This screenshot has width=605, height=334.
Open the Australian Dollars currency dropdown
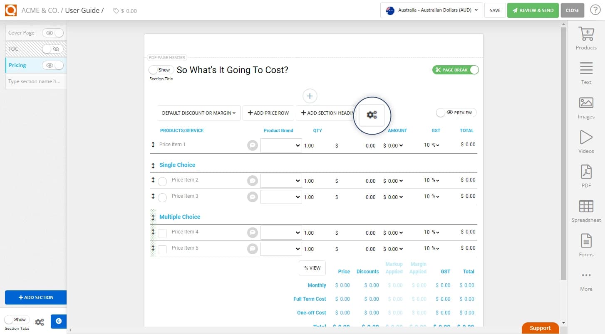pyautogui.click(x=431, y=10)
